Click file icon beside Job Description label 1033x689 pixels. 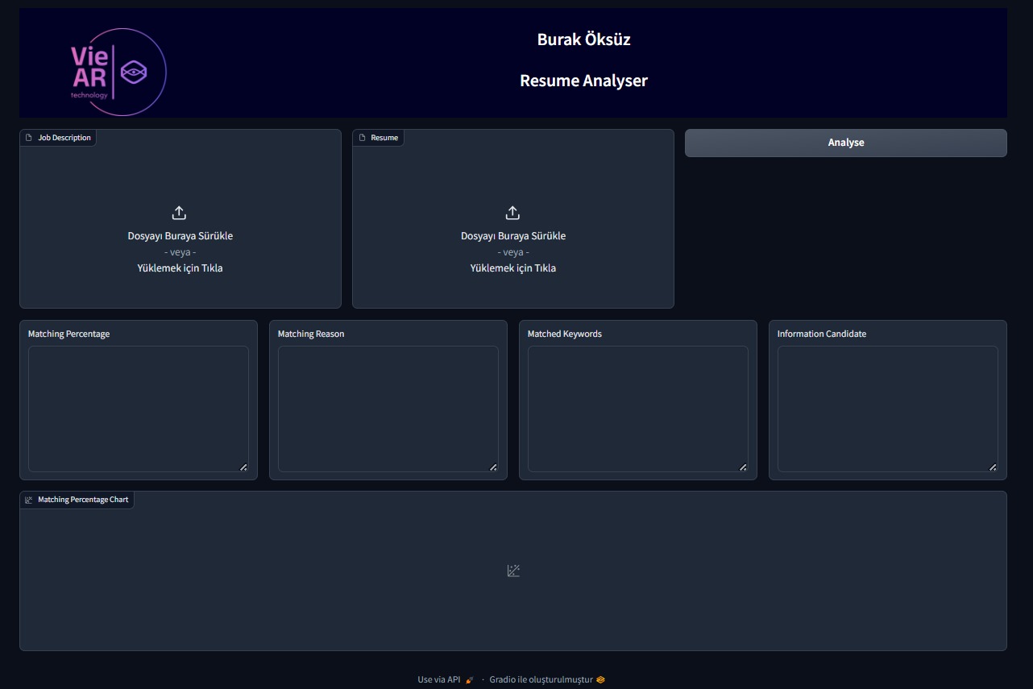(x=29, y=138)
